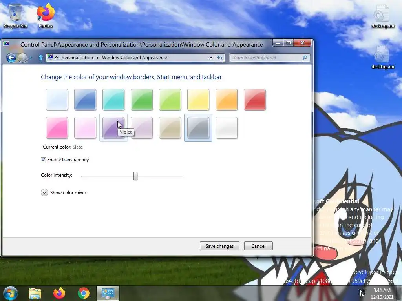Minimize the Control Panel window
Viewport: 402px width, 301px height.
(x=278, y=43)
